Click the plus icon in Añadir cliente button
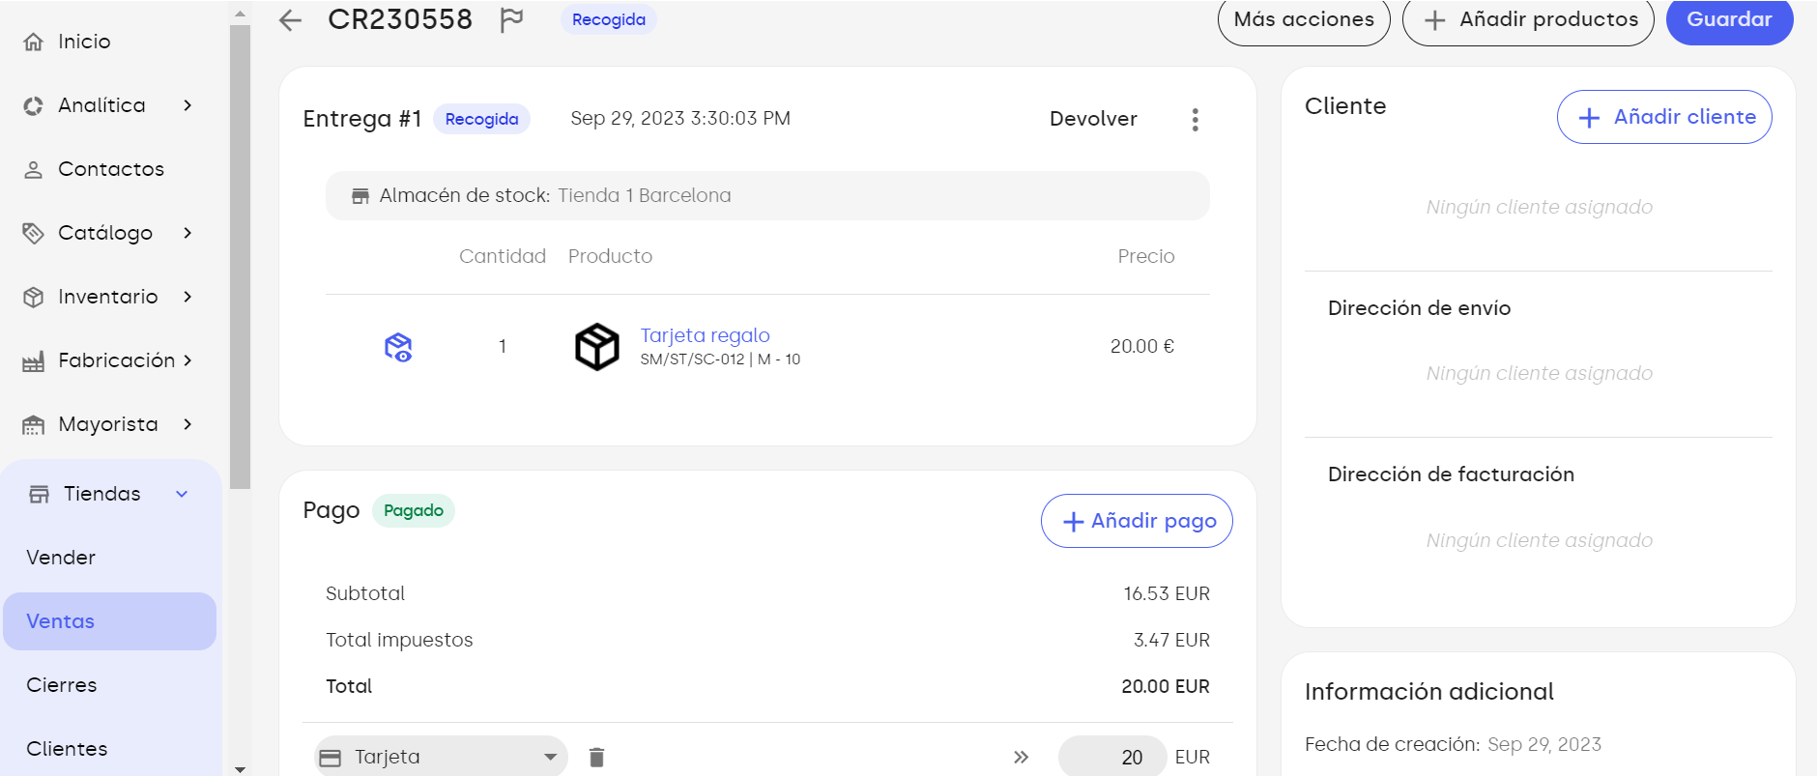 [1589, 118]
